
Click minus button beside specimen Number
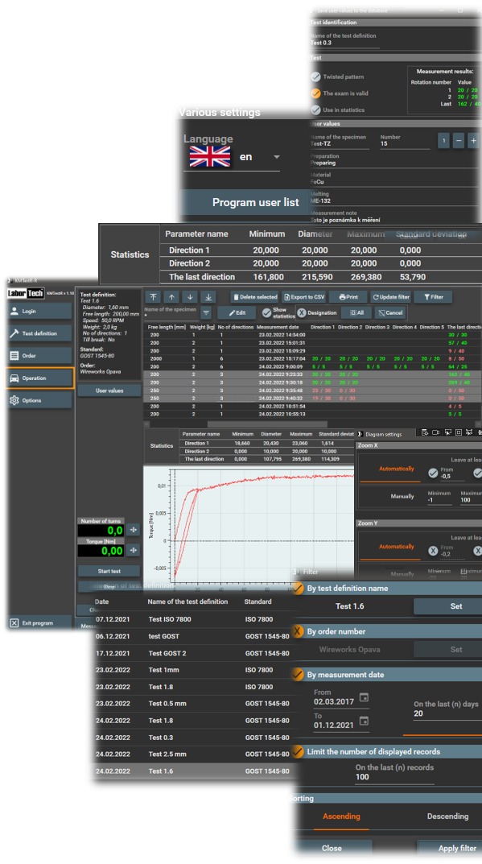459,141
